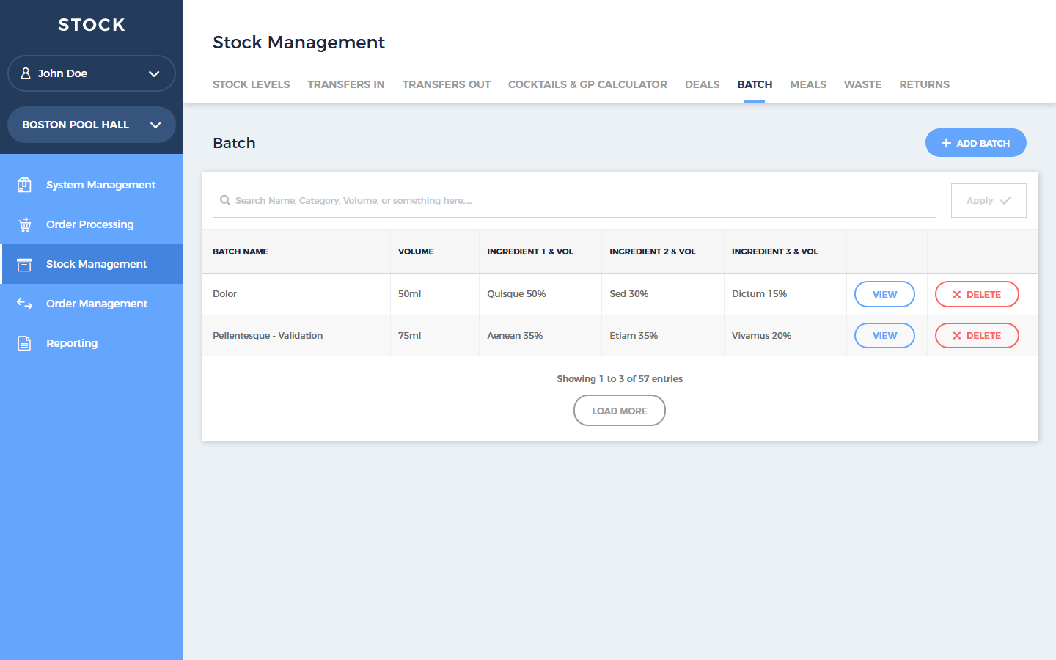The height and width of the screenshot is (660, 1056).
Task: Focus the batch search input field
Action: (x=579, y=200)
